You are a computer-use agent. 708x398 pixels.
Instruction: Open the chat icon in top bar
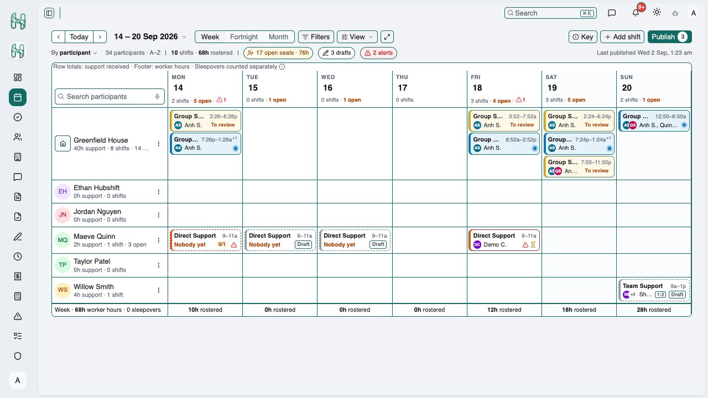[612, 13]
